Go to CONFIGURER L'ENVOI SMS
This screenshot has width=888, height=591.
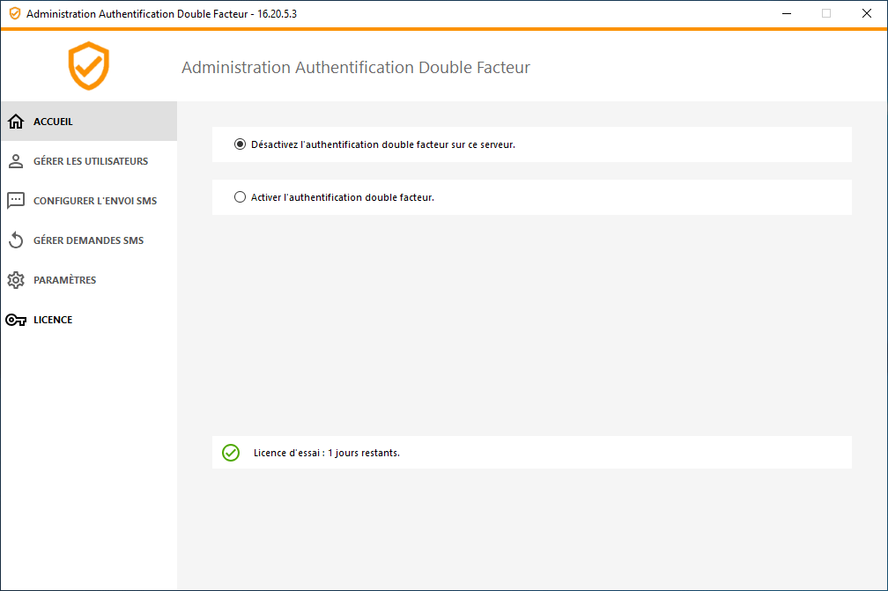coord(89,201)
